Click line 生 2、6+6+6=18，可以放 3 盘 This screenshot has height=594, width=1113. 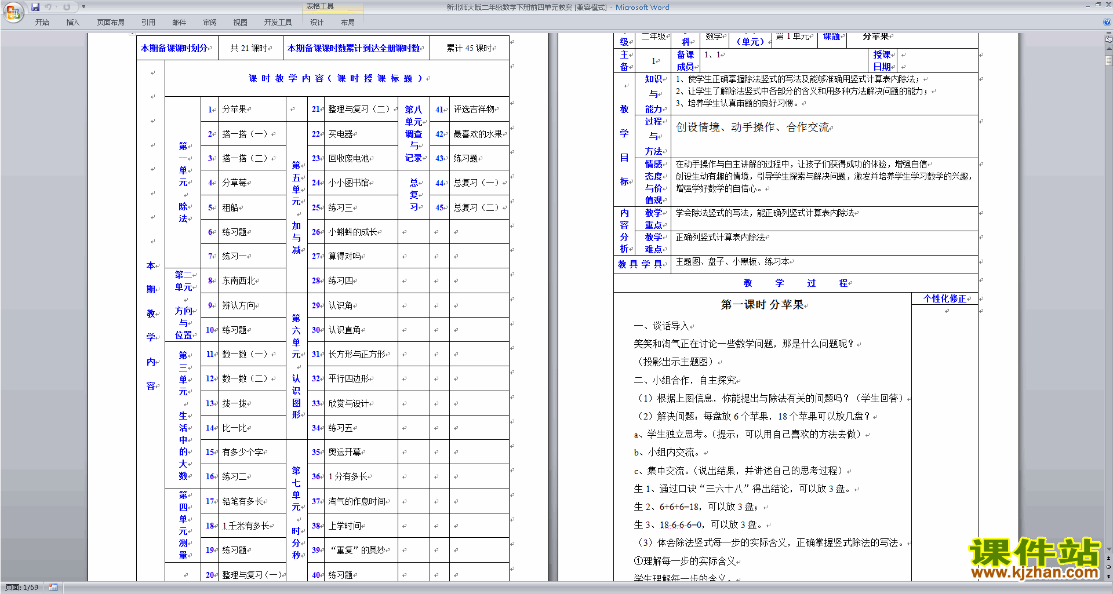697,506
